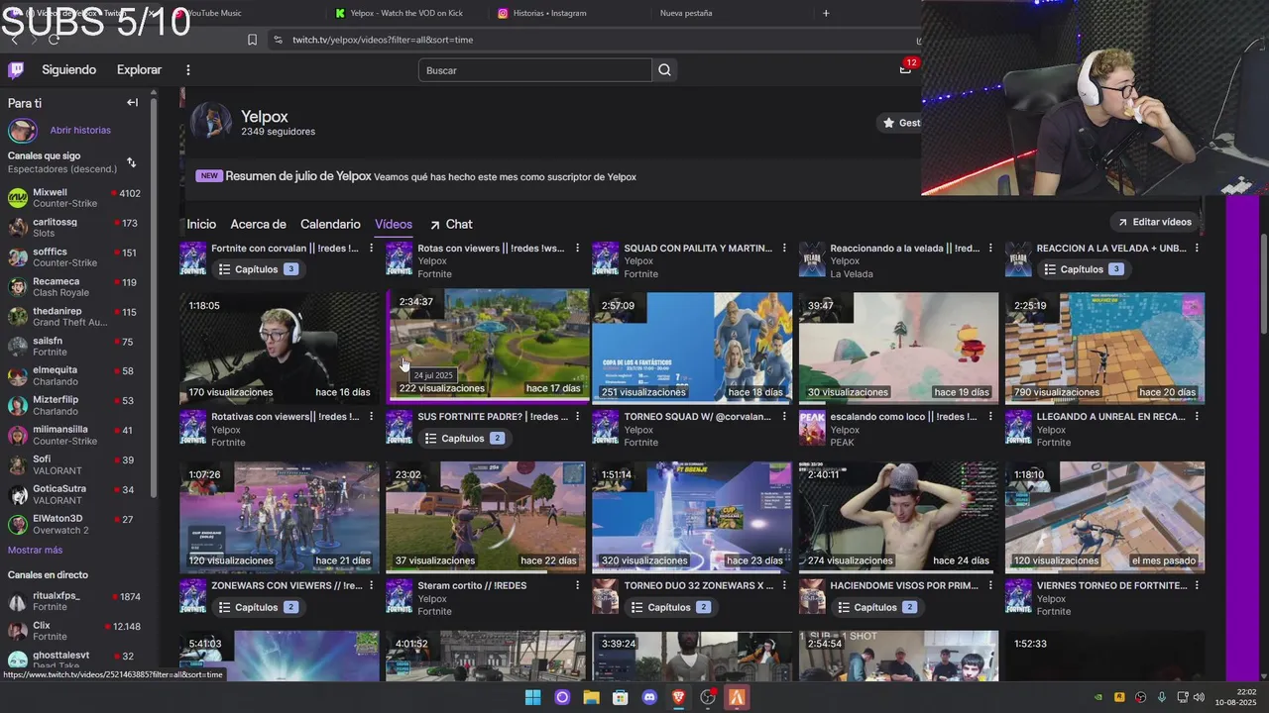Open Recameca channel in sidebar

point(75,286)
